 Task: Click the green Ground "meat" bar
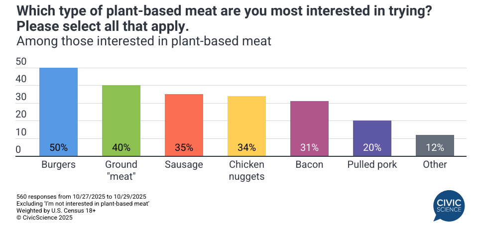[x=121, y=118]
